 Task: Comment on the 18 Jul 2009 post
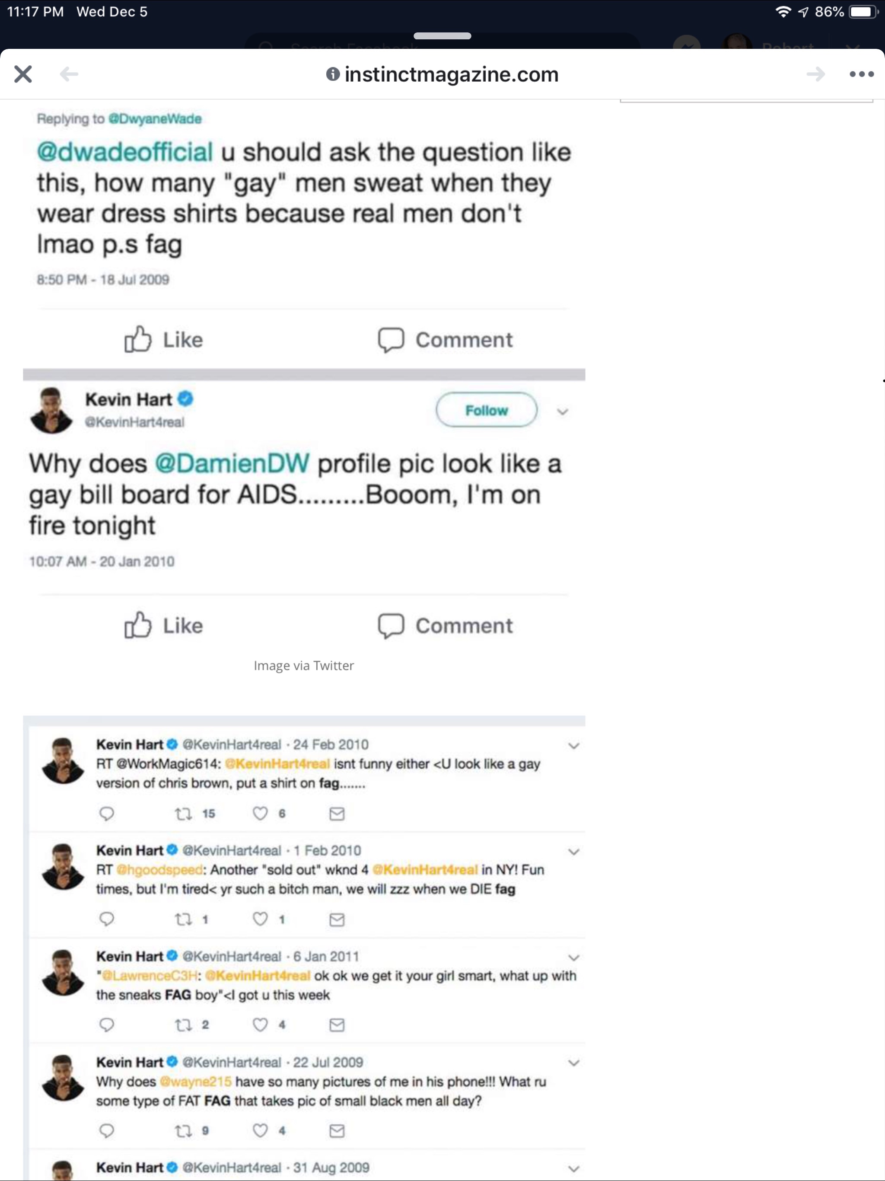[445, 340]
